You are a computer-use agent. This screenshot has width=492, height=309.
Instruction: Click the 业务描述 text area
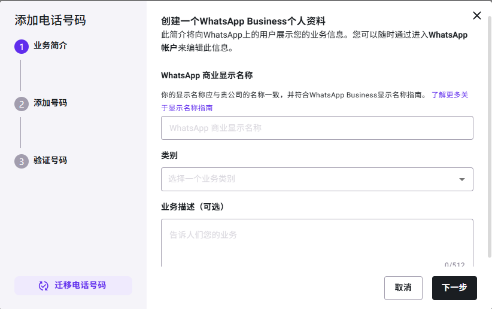coord(317,243)
